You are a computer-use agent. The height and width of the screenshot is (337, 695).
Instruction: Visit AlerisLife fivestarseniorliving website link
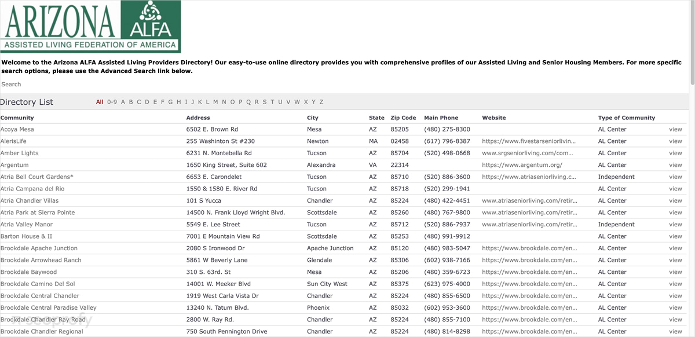click(x=529, y=141)
